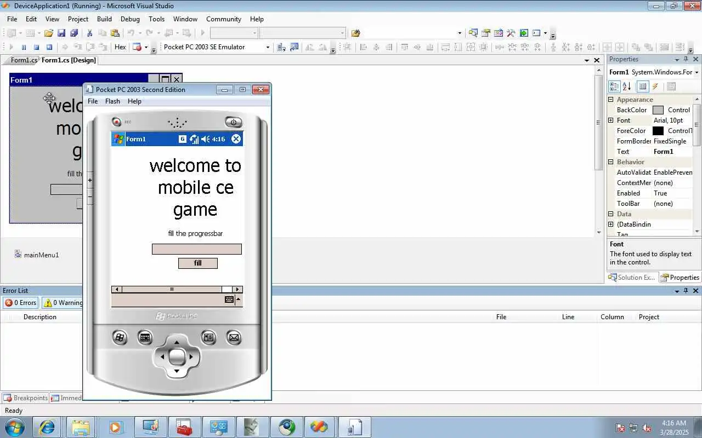702x438 pixels.
Task: Expand the (DataBindings) property node
Action: [611, 224]
